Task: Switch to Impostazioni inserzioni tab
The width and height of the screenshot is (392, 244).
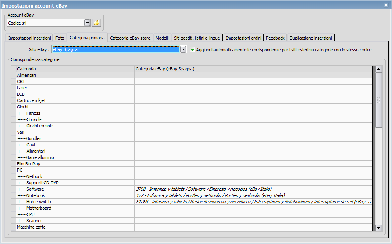Action: click(x=30, y=38)
